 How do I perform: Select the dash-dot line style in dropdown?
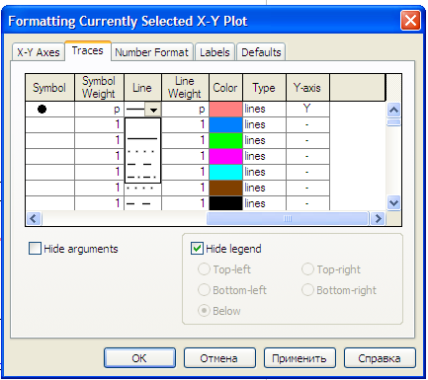[x=142, y=177]
